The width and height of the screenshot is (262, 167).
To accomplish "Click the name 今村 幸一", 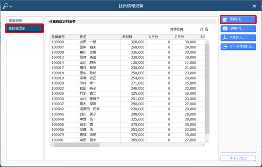I will 88,83.
